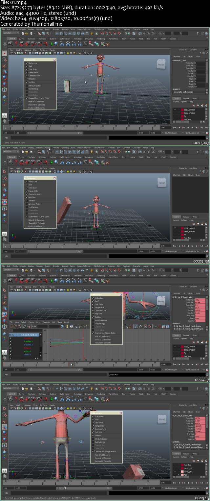Open Animation menu-set dropdown in 00:09:38 frame
This screenshot has height=501, width=210.
point(11,152)
